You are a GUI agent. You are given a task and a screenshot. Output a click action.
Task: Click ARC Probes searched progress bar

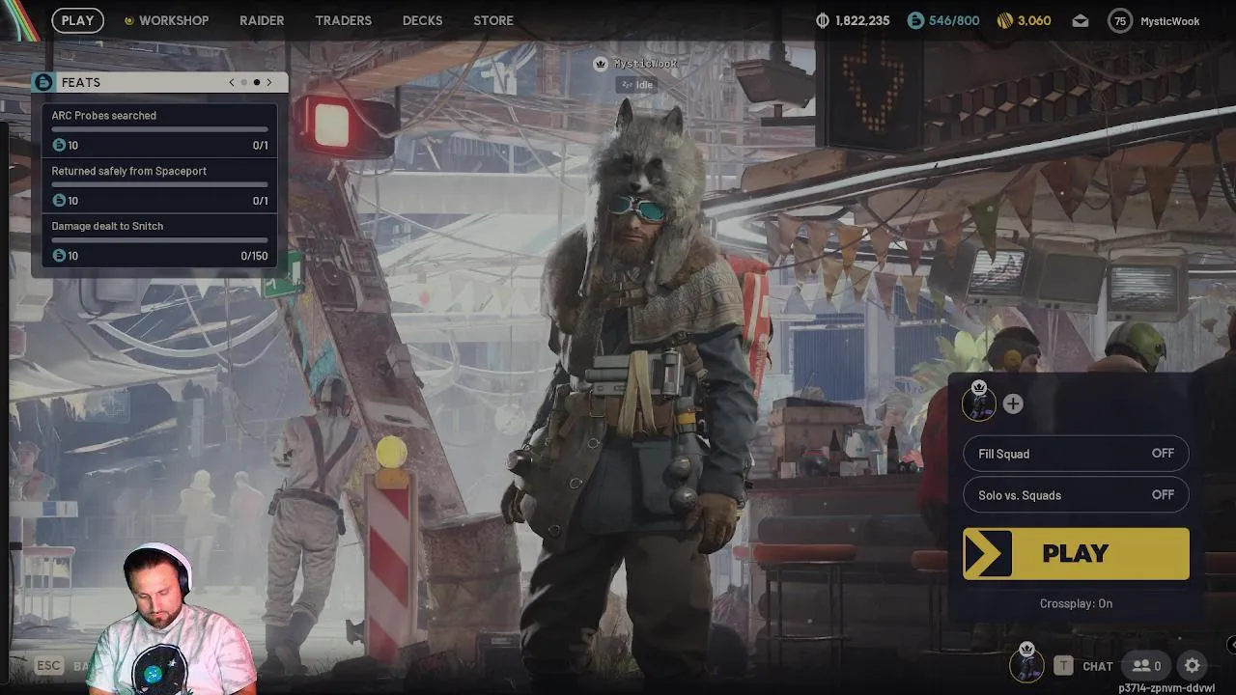click(x=159, y=129)
